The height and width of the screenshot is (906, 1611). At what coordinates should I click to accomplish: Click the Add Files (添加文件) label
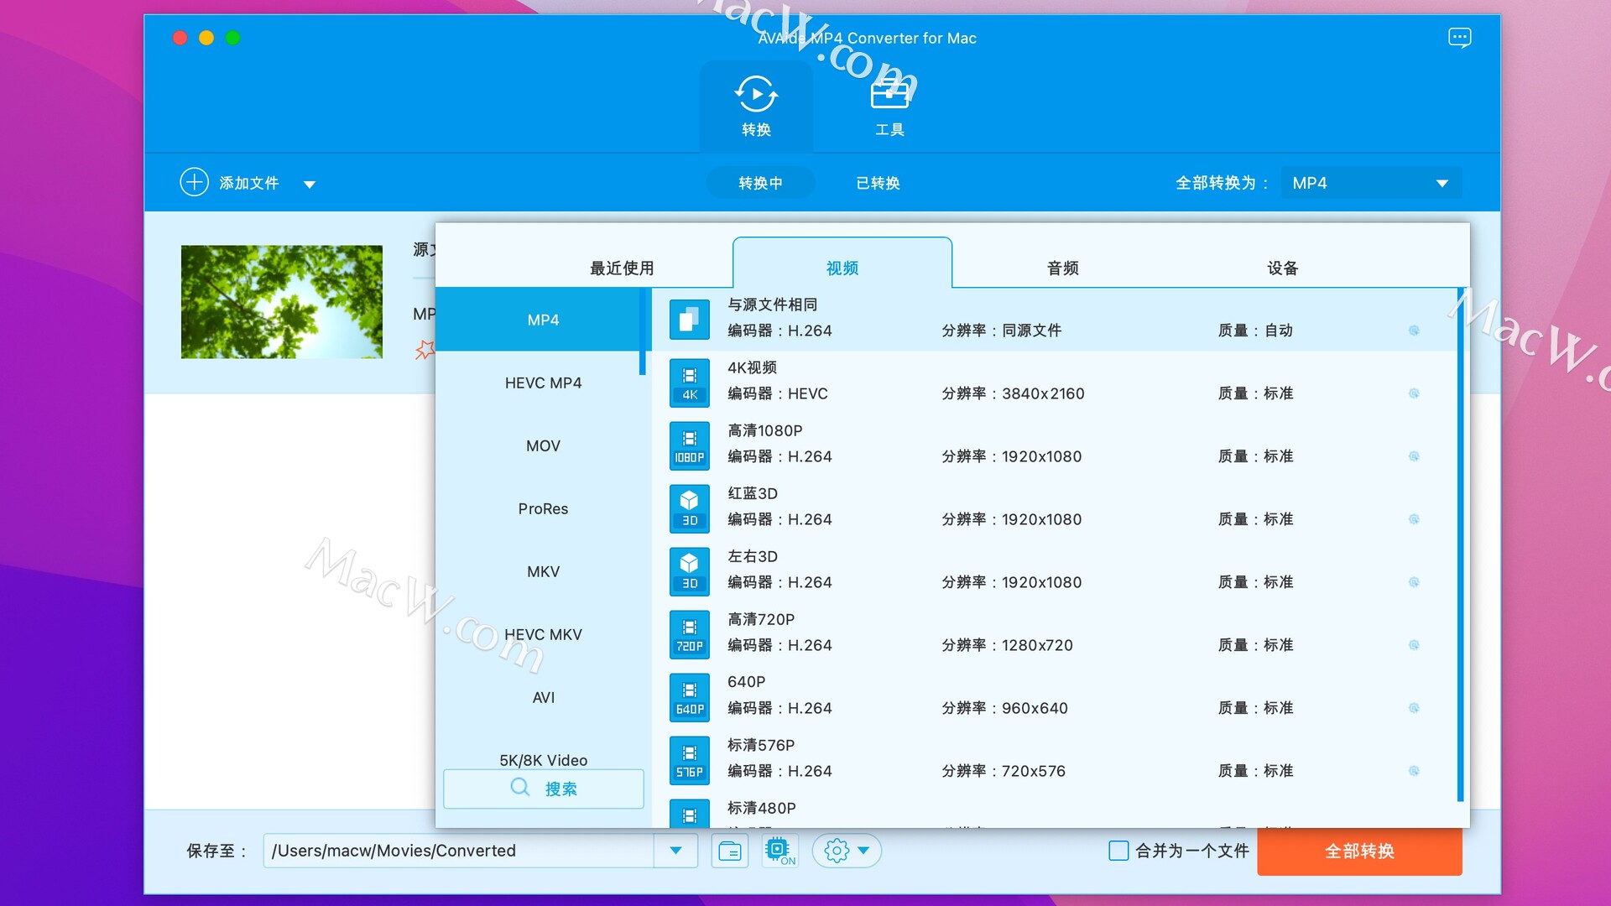click(248, 183)
